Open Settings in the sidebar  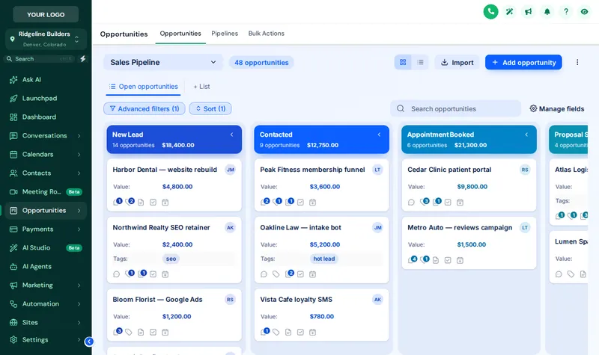point(46,340)
